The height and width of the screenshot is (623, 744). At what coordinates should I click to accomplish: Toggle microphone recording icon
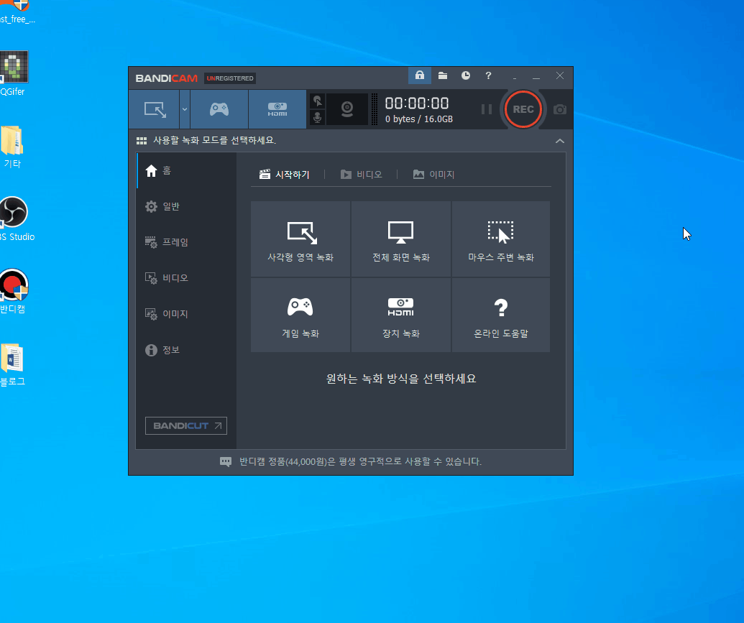pyautogui.click(x=318, y=117)
